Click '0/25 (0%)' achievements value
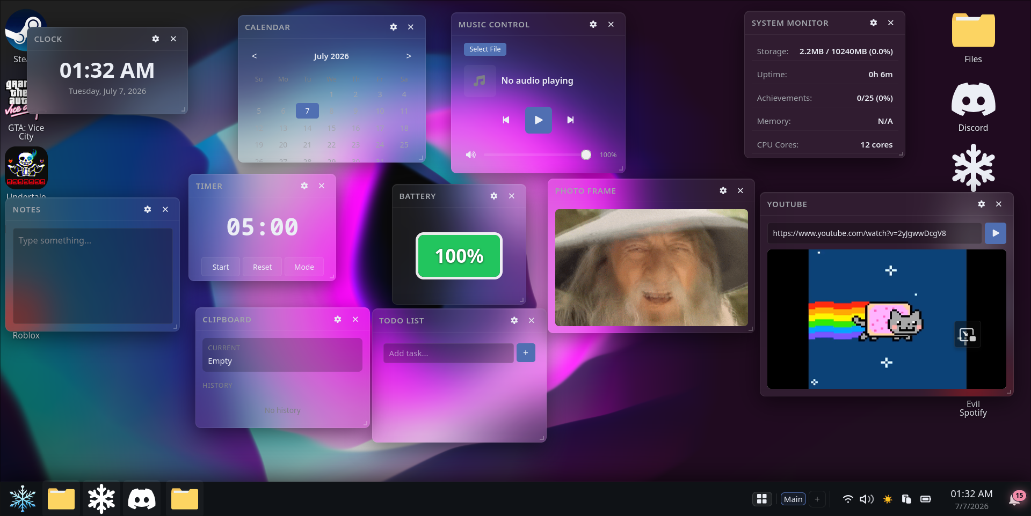Screen dimensions: 1031x516 pyautogui.click(x=875, y=98)
